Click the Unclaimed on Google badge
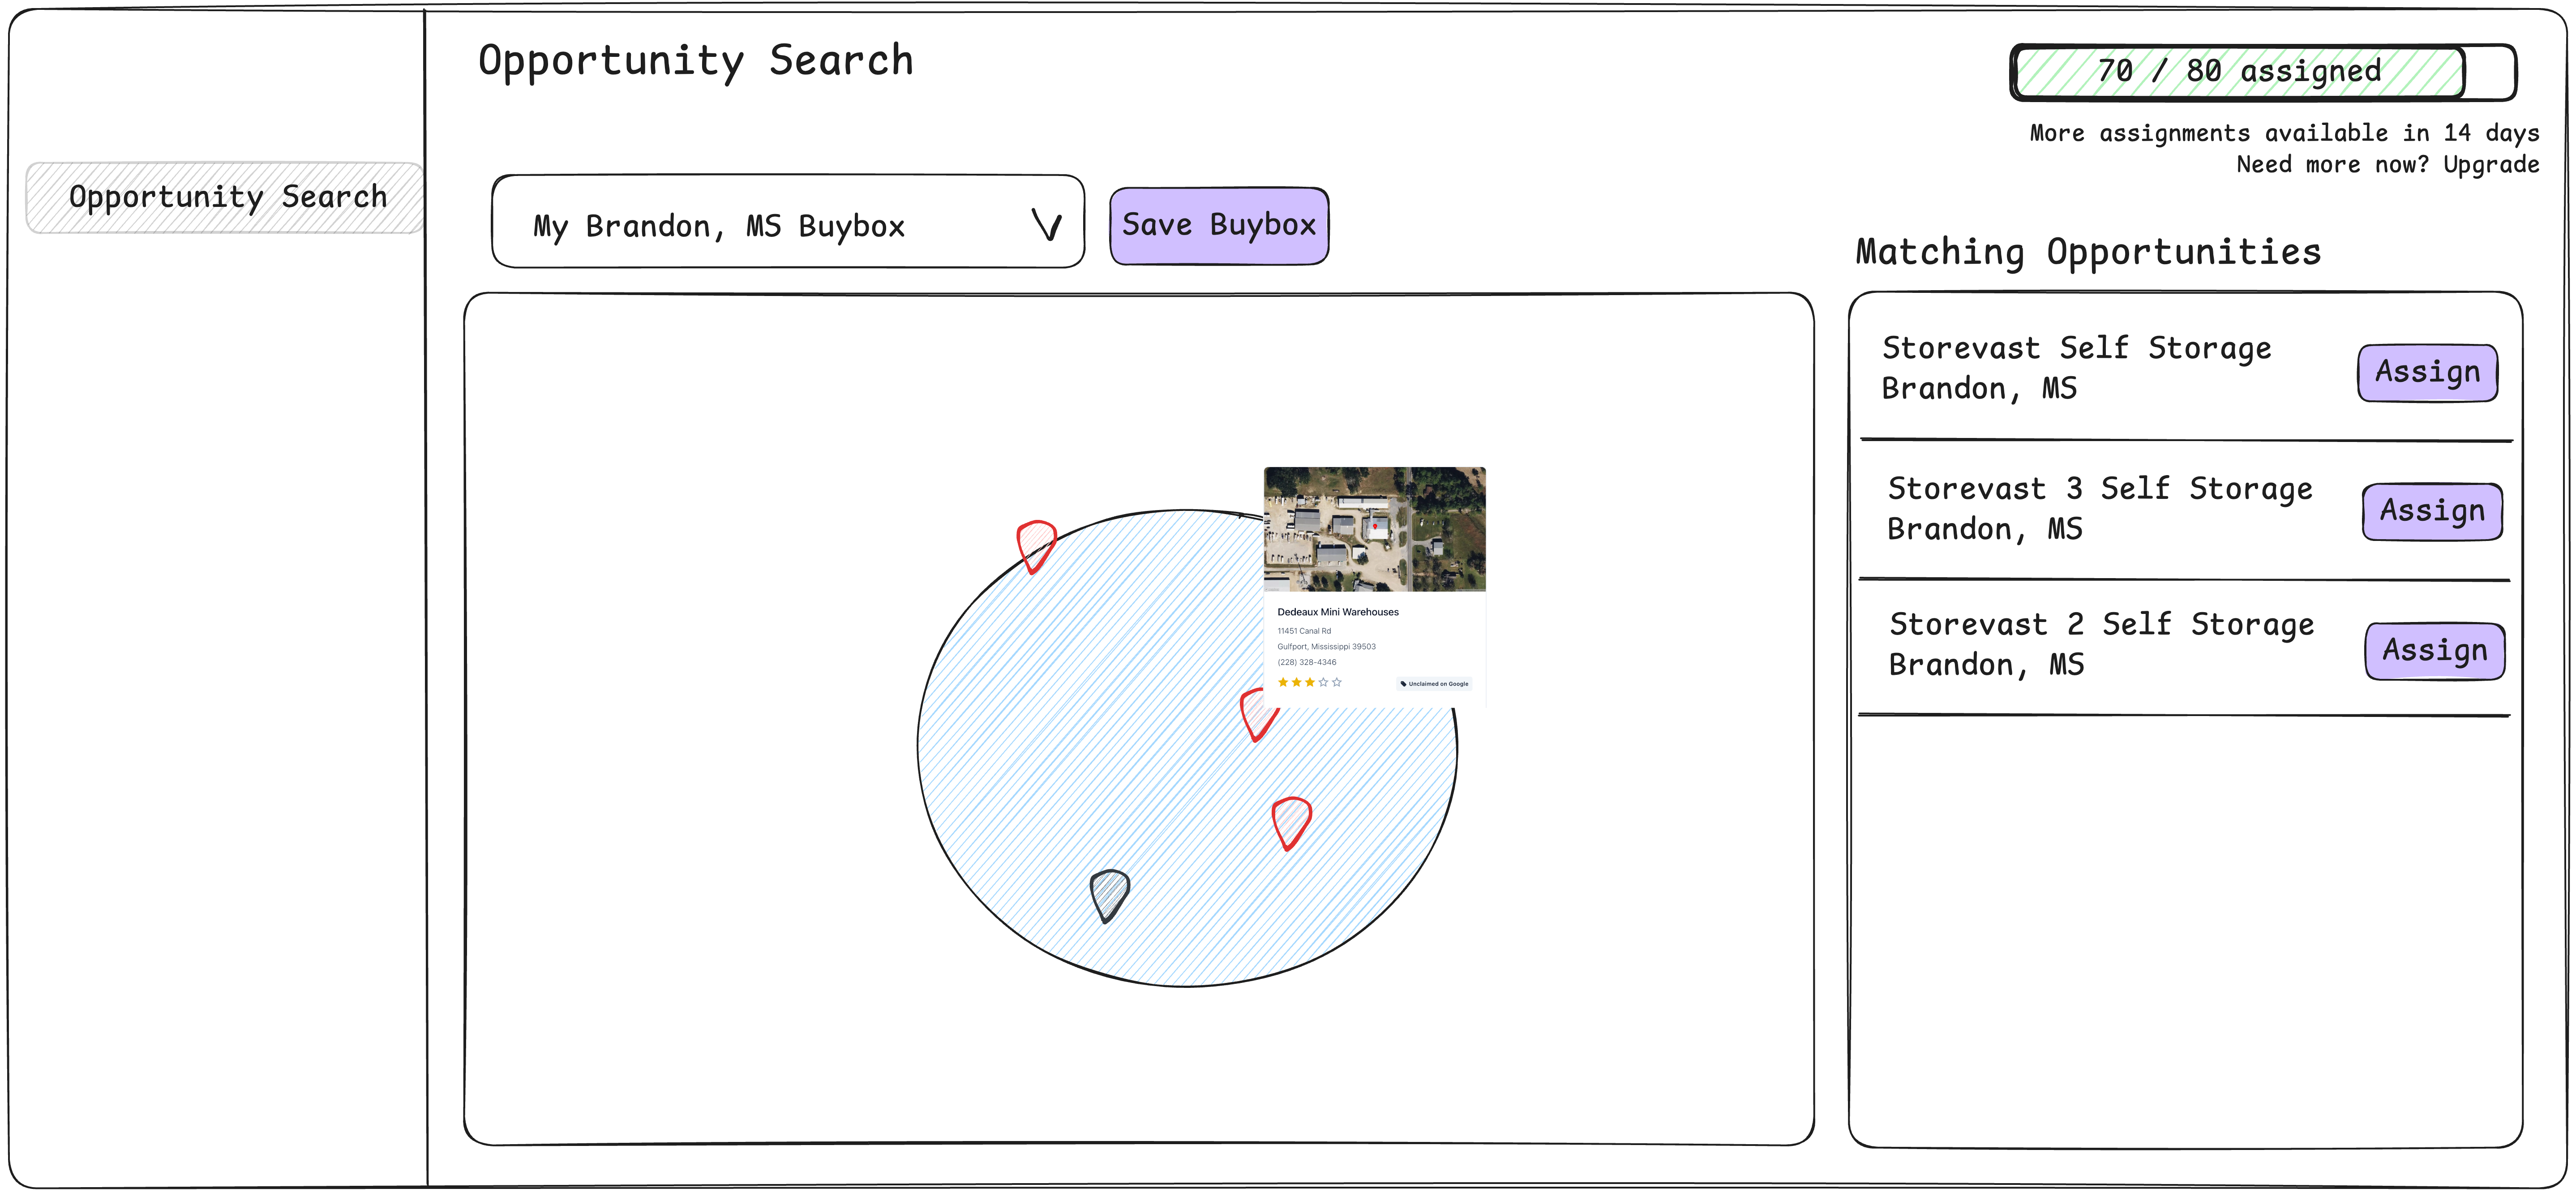 [1434, 684]
